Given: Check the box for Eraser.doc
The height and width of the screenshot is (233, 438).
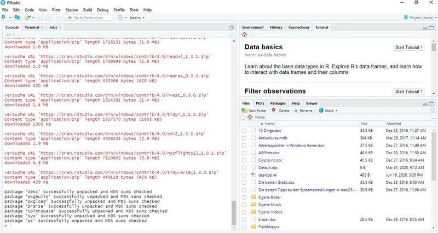Looking at the screenshot, I should coord(244,220).
